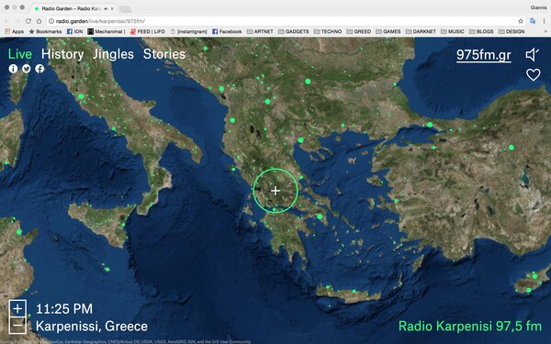The image size is (551, 344).
Task: Open the Giannis profile button
Action: click(x=538, y=7)
